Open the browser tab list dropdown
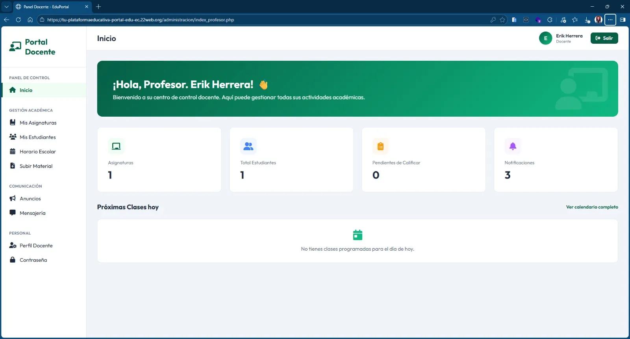The image size is (630, 339). tap(7, 7)
